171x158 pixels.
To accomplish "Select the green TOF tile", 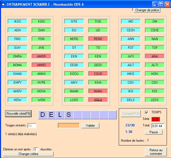I will tap(155, 48).
